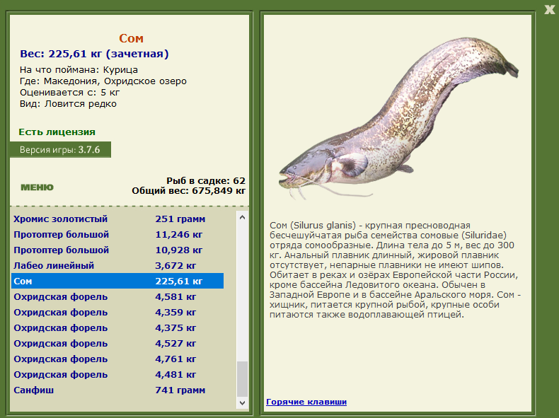Viewport: 559px width, 418px height.
Task: Click the Версия игры: 3.7.6 label
Action: 60,150
